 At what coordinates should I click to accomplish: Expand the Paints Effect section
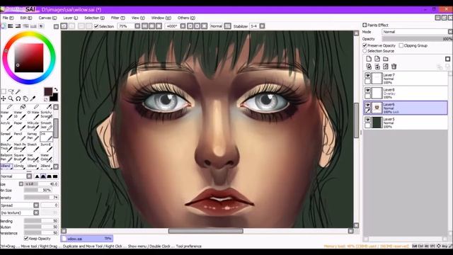pyautogui.click(x=365, y=25)
